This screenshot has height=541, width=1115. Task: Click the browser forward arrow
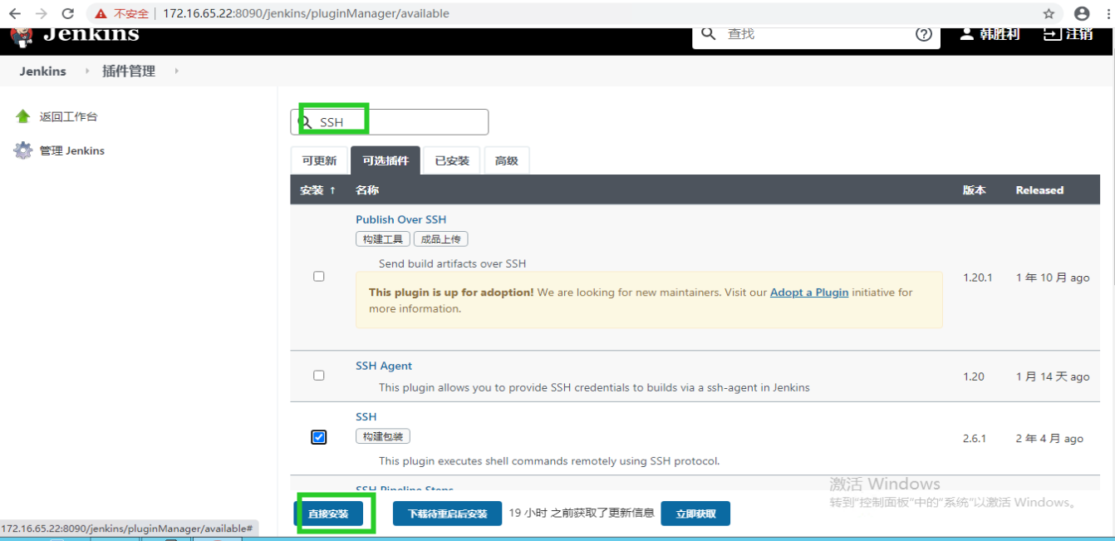pos(42,14)
